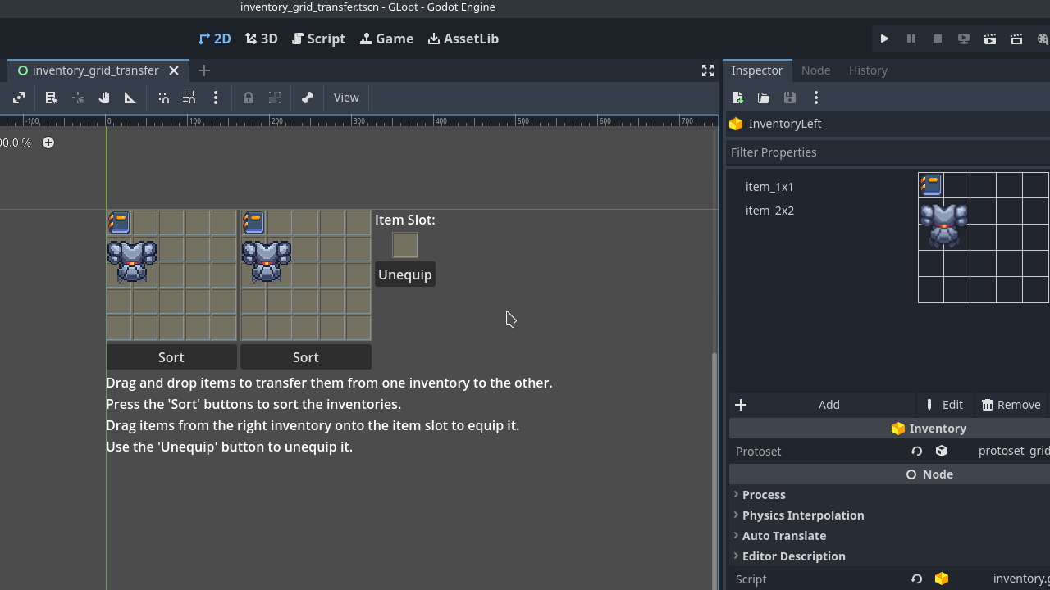
Task: Run the current scene with clapperboard icon
Action: click(989, 39)
